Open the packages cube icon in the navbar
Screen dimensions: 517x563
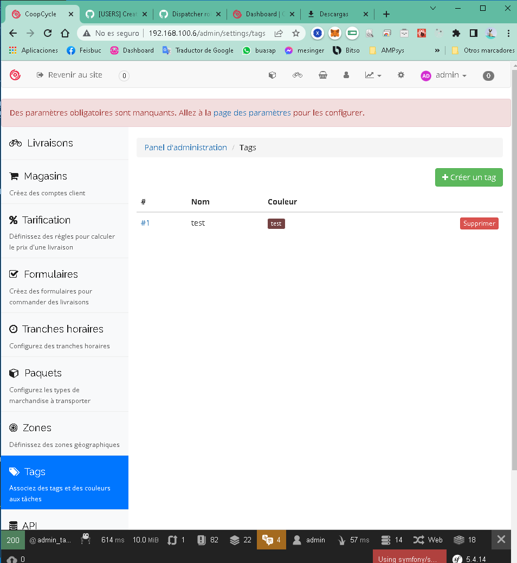[x=272, y=75]
